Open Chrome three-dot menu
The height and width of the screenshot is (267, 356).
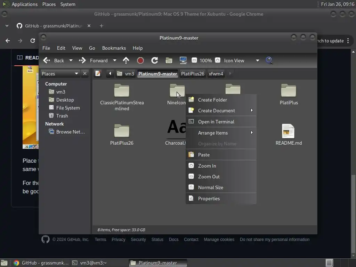[x=348, y=41]
